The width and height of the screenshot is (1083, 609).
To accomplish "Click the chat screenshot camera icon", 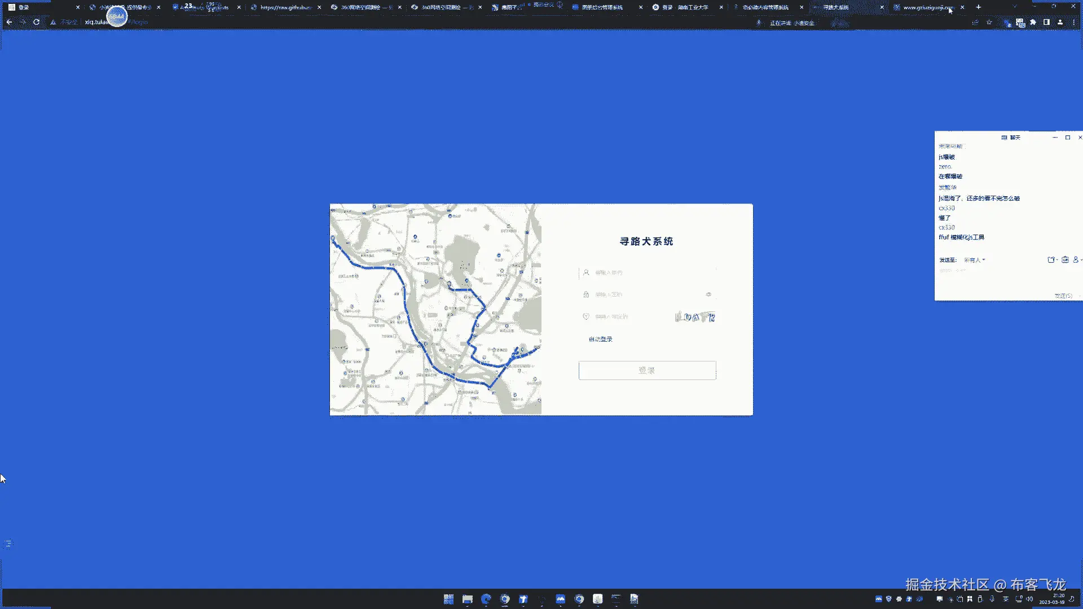I will pos(1065,260).
